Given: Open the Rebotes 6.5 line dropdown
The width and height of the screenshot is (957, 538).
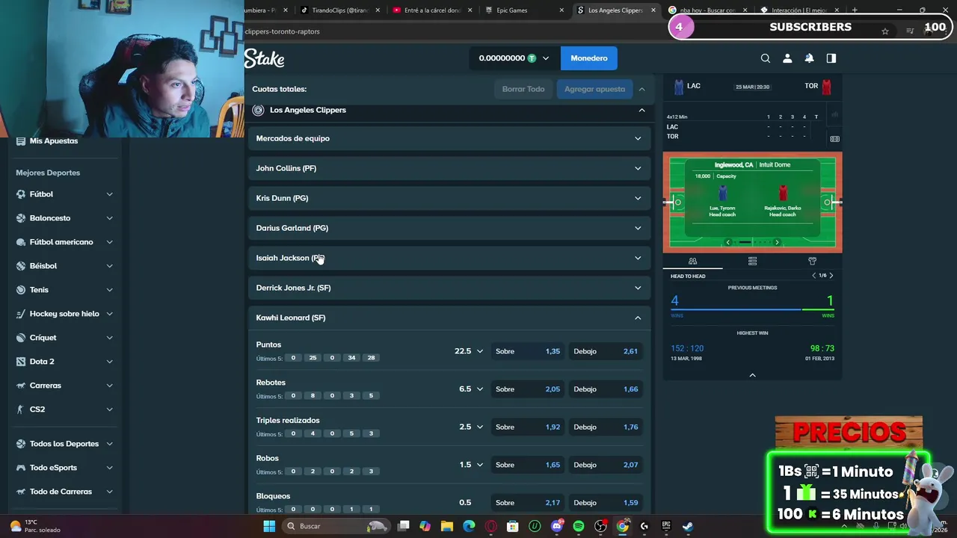Looking at the screenshot, I should tap(471, 389).
